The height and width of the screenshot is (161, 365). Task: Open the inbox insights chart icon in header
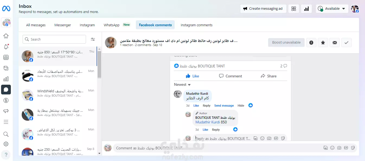pos(306,9)
